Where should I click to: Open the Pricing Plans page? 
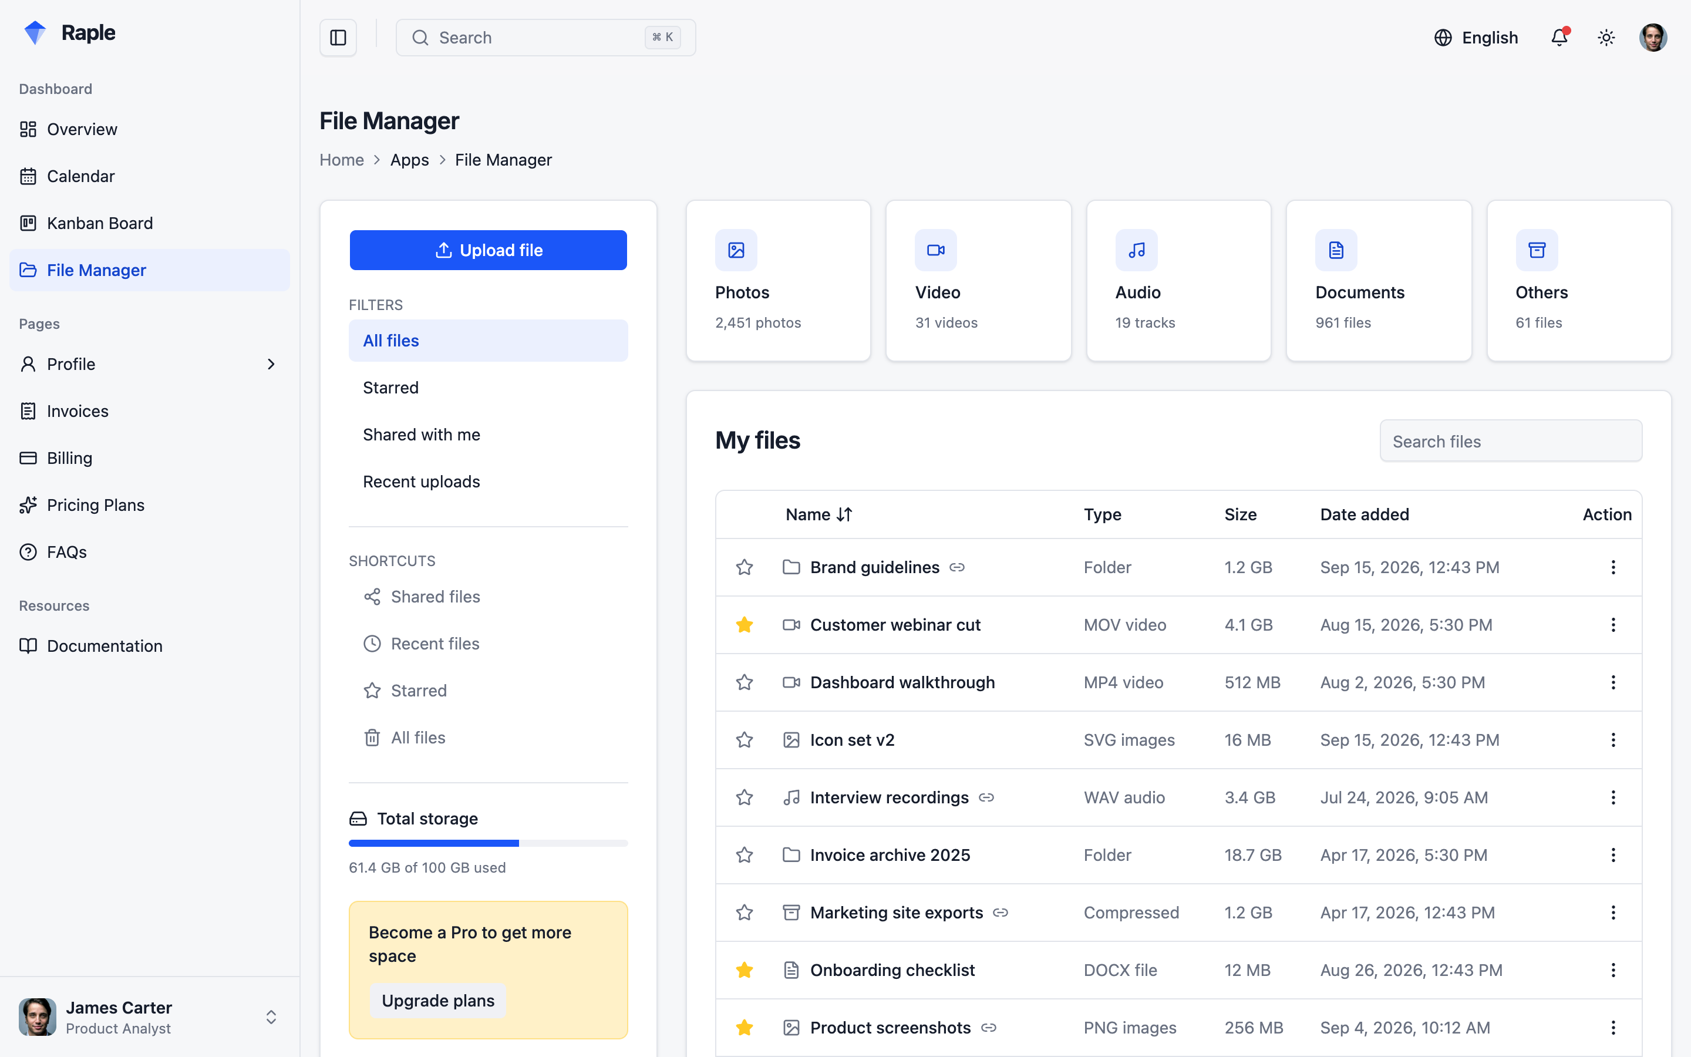[x=150, y=506]
